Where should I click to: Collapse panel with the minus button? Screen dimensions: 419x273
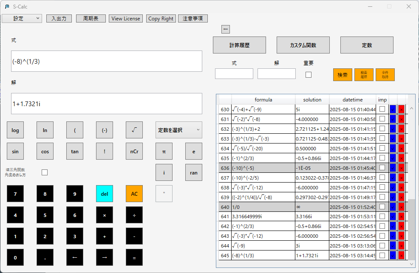point(226,29)
